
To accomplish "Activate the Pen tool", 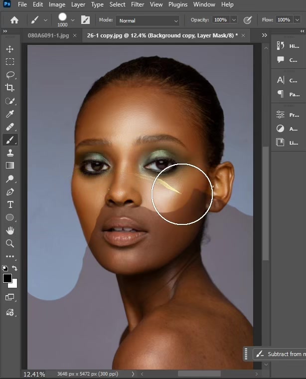I will 10,192.
